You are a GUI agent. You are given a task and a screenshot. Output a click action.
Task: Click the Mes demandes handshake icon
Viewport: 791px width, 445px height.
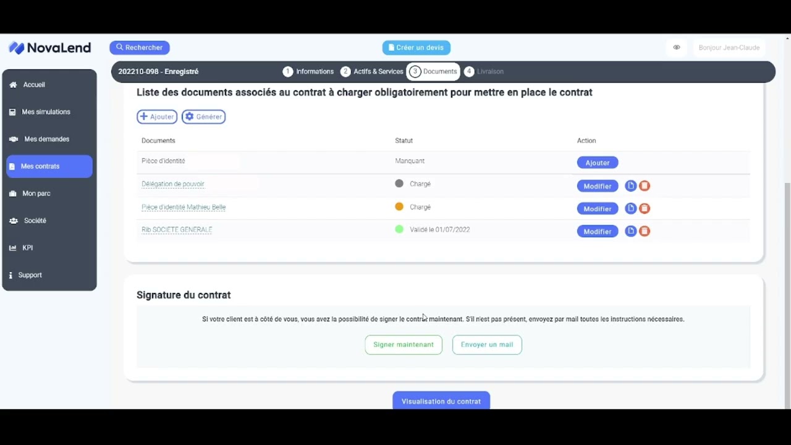point(14,139)
